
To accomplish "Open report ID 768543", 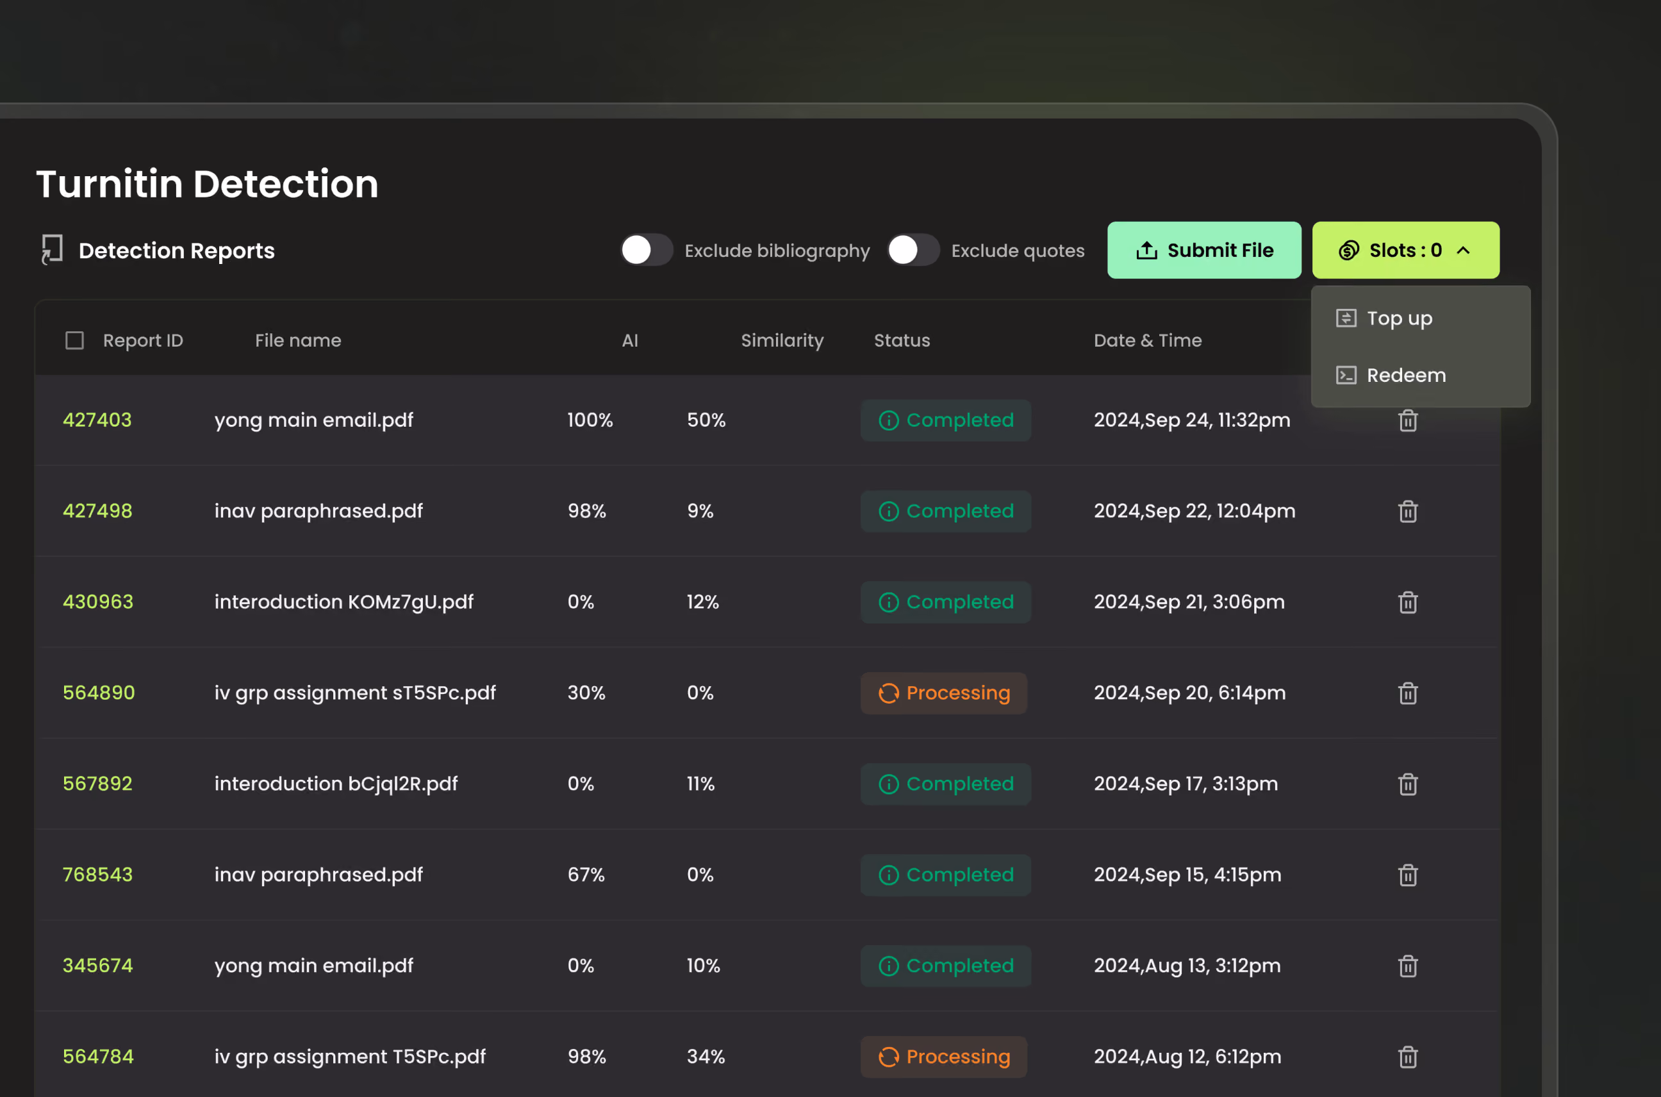I will [x=97, y=875].
